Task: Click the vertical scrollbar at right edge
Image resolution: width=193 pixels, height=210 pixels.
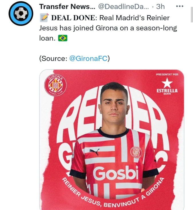Action: coord(192,15)
